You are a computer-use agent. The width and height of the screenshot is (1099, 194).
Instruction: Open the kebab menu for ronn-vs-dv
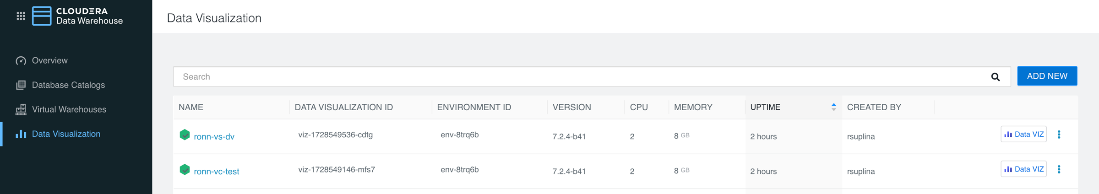coord(1059,135)
